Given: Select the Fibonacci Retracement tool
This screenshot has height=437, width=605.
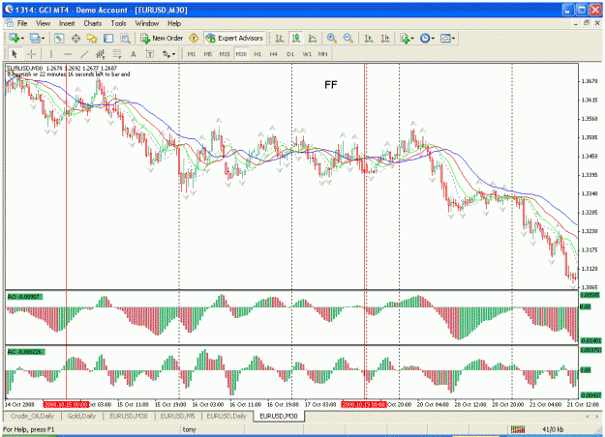Looking at the screenshot, I should click(x=117, y=54).
